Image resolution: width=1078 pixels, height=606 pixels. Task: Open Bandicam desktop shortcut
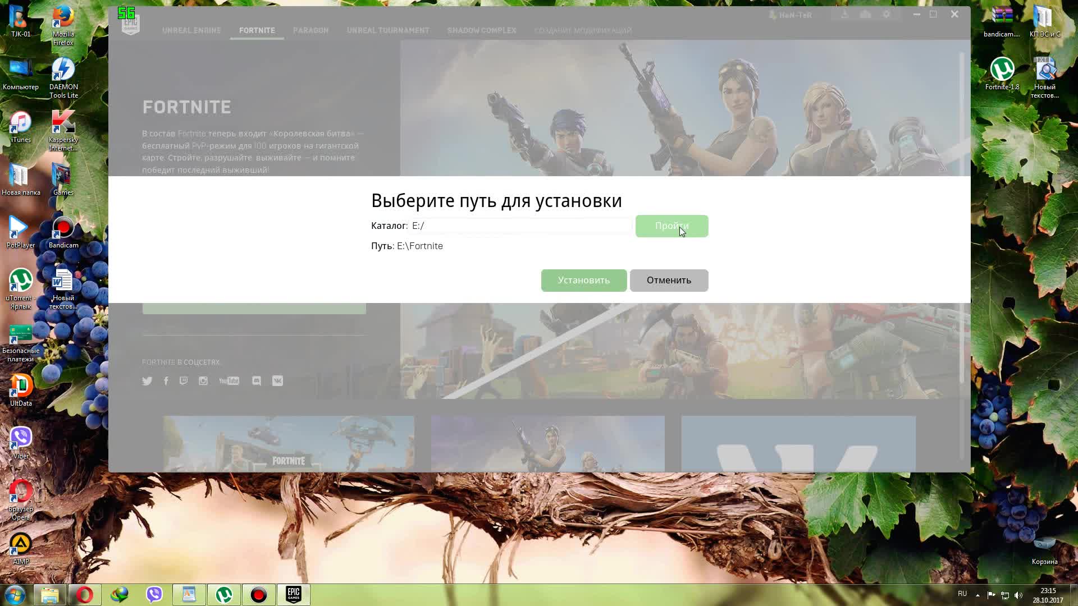pos(63,233)
